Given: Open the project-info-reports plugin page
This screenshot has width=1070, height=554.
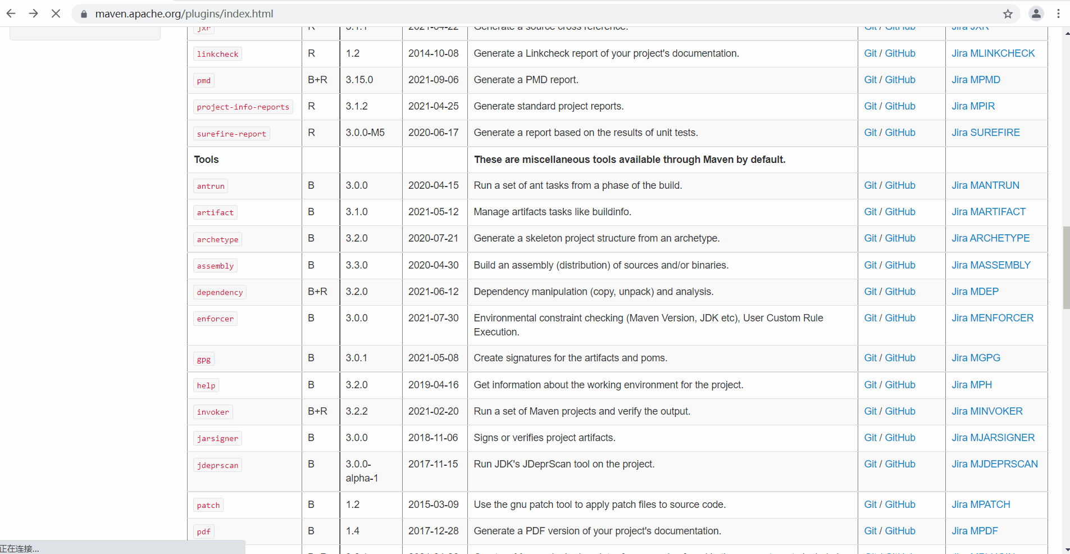Looking at the screenshot, I should [243, 107].
